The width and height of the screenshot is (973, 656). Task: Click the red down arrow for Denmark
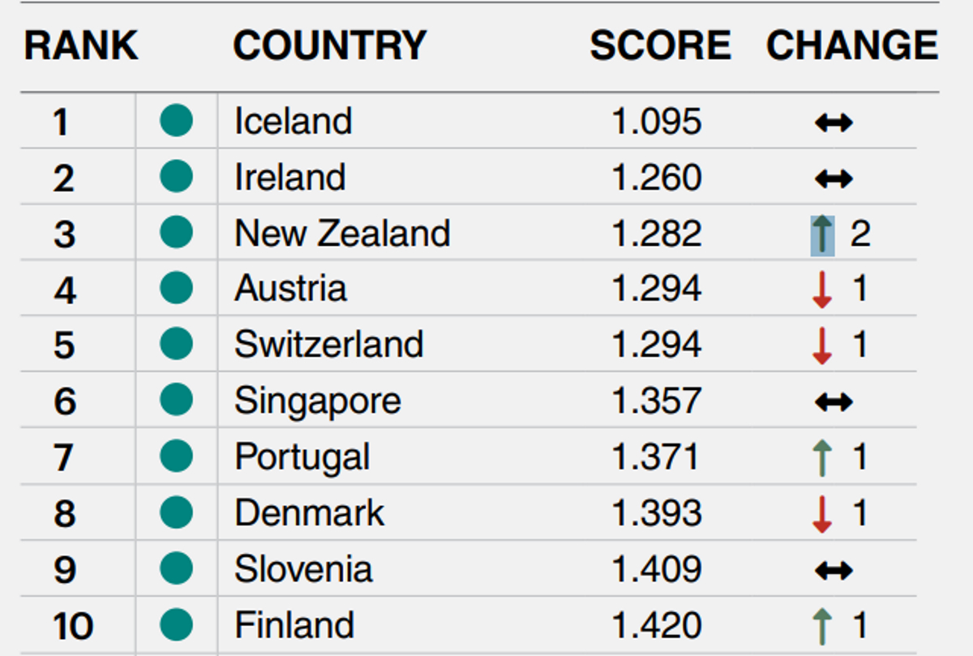(x=822, y=514)
